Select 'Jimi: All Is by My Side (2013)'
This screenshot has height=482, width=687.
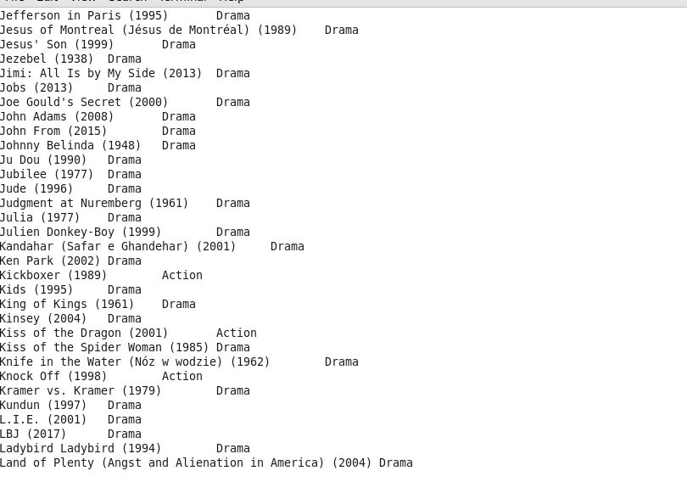pos(101,74)
